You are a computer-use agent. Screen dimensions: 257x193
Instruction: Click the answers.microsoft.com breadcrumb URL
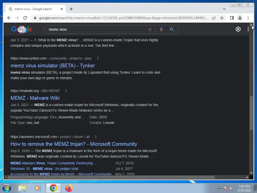click(x=50, y=137)
